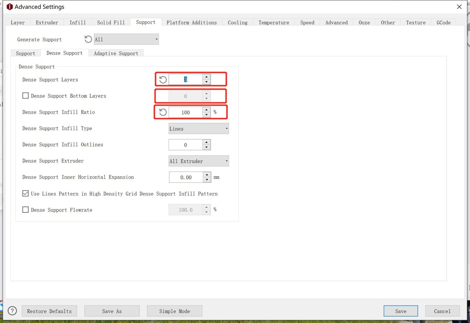Reset Dense Support Layers value

pos(163,80)
